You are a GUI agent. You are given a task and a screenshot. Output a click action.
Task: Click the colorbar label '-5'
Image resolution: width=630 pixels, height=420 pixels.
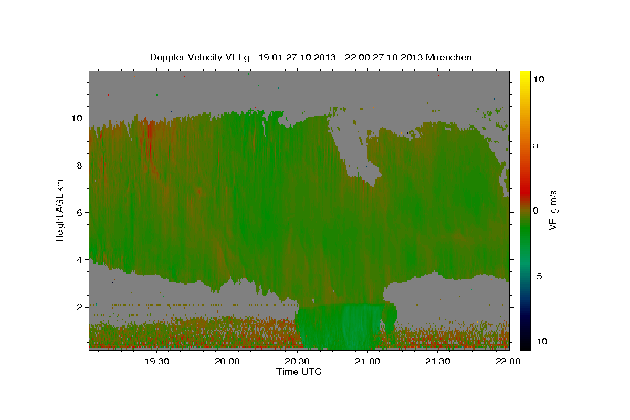538,276
